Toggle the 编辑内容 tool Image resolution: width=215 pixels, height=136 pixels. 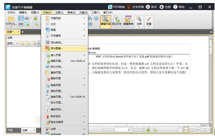pyautogui.click(x=105, y=22)
